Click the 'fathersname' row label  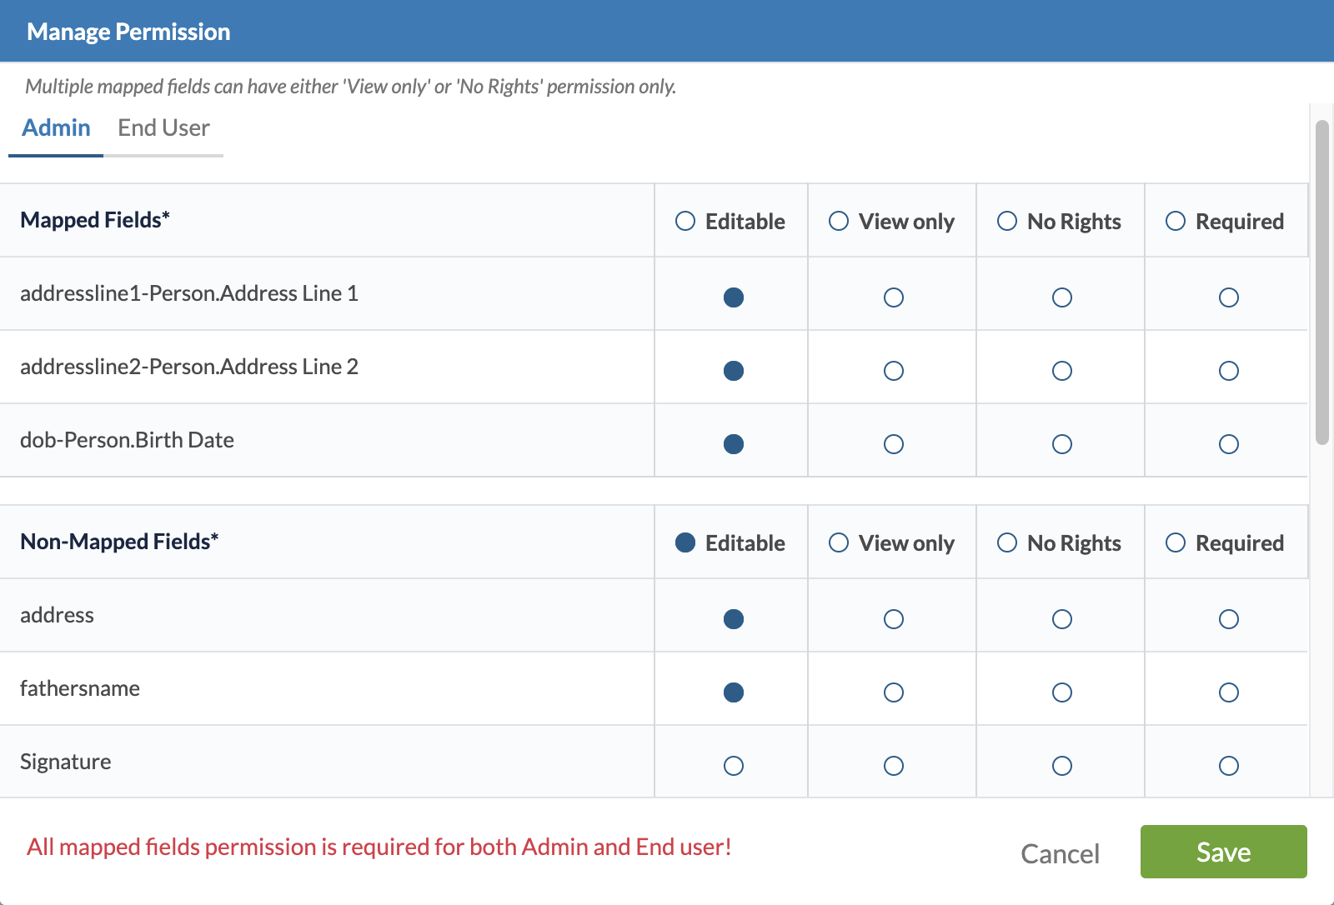[80, 688]
